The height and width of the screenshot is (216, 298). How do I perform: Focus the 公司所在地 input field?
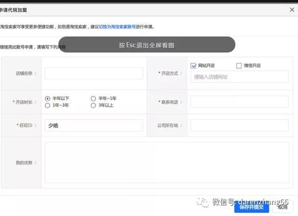pyautogui.click(x=239, y=125)
